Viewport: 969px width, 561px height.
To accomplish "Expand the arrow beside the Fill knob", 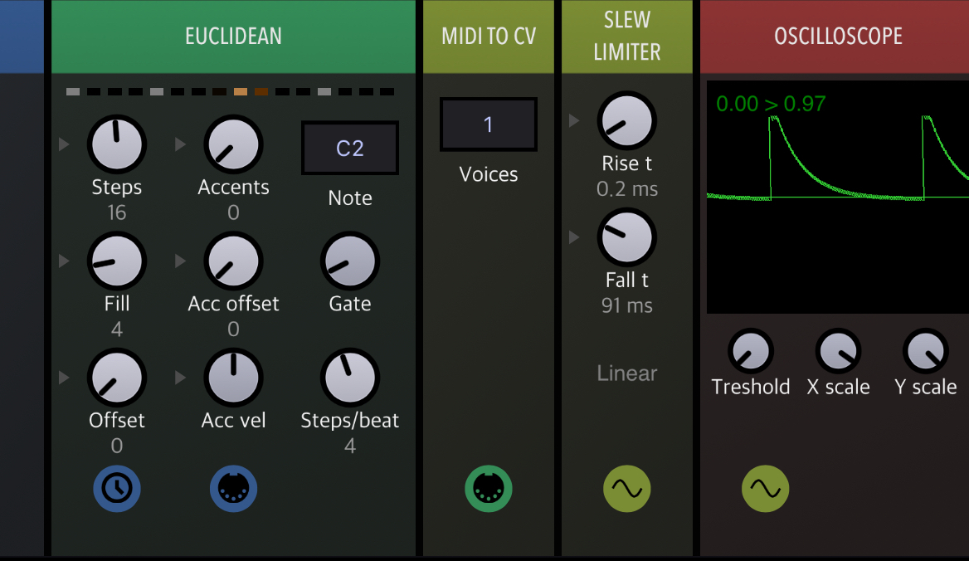I will coord(64,261).
